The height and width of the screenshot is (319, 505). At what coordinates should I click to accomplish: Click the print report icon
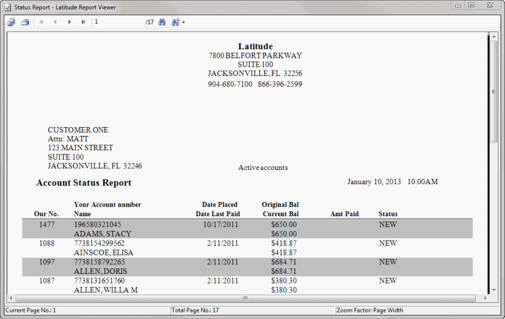(x=25, y=22)
